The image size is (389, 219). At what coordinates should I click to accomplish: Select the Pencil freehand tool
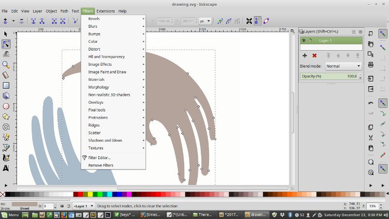point(6,137)
